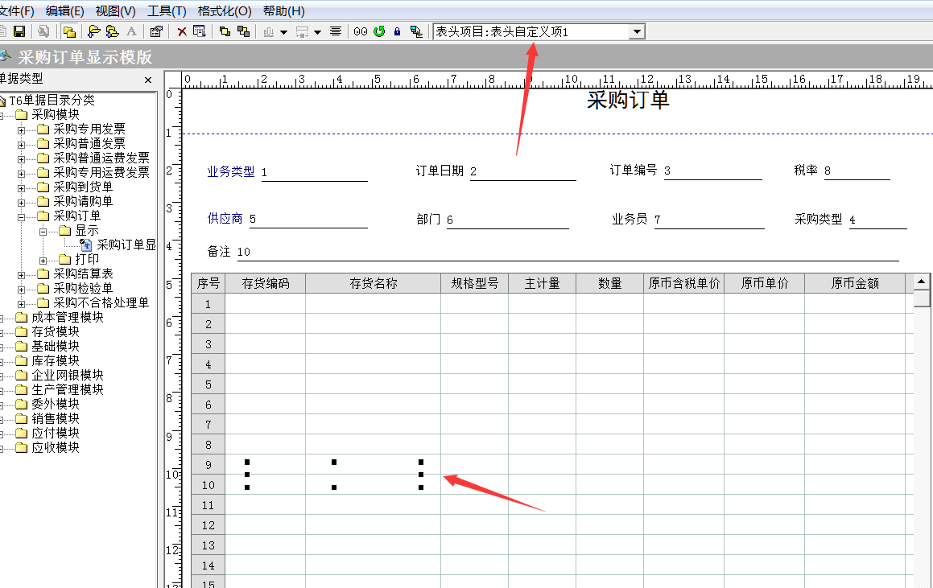Click the dashed-box sizing toolbar icon
933x588 pixels.
click(302, 31)
